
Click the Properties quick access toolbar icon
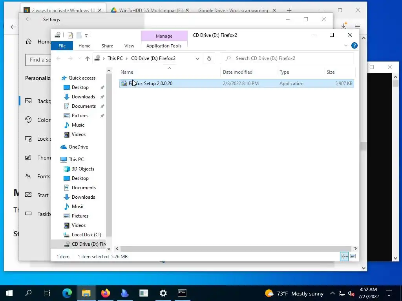70,35
